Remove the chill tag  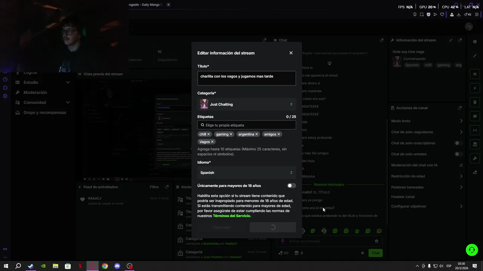208,134
